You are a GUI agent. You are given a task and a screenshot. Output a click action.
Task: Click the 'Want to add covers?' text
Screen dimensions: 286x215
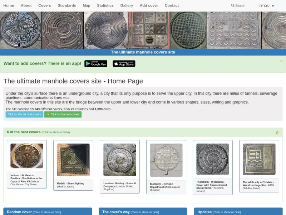coord(42,63)
